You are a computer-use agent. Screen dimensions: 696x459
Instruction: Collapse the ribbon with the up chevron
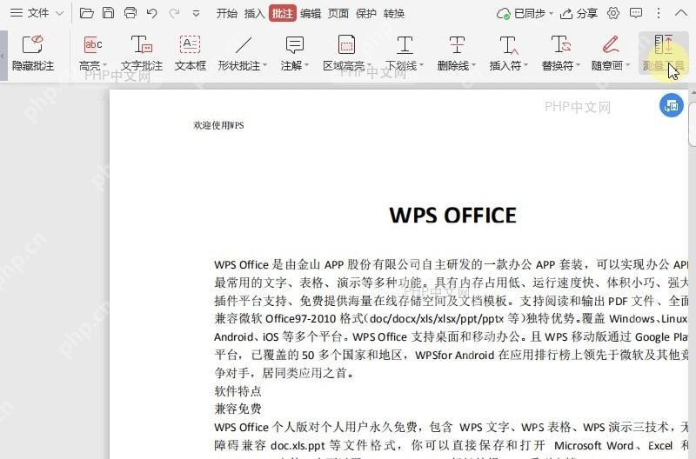point(681,13)
